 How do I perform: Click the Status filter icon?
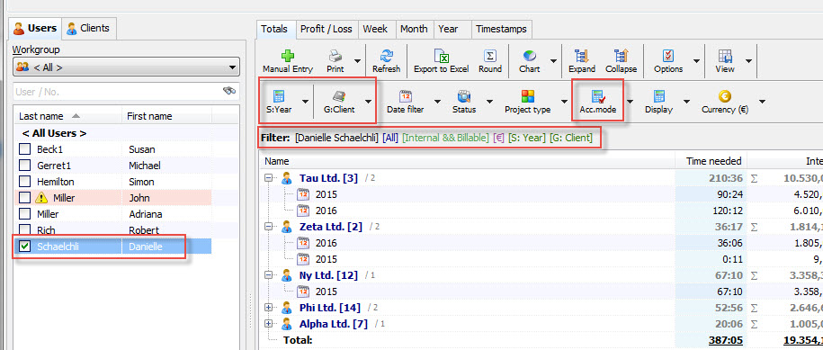pos(464,96)
